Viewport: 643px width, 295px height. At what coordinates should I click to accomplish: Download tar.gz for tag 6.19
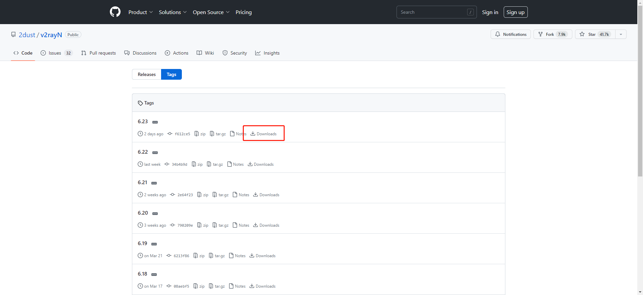point(217,256)
